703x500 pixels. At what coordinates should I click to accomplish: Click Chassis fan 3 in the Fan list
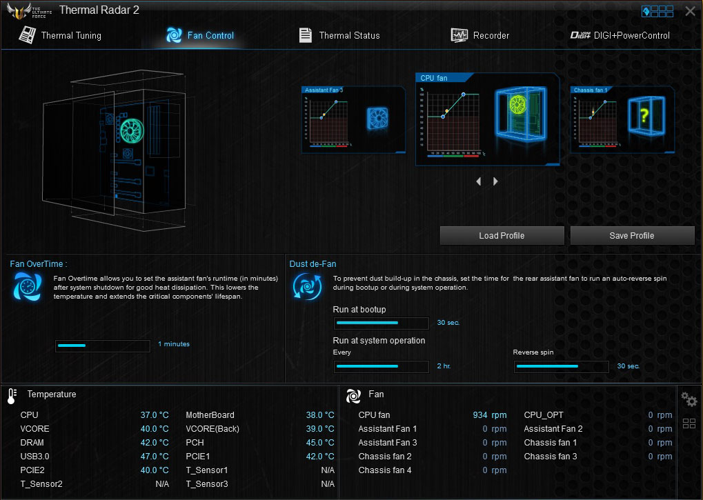(x=551, y=457)
